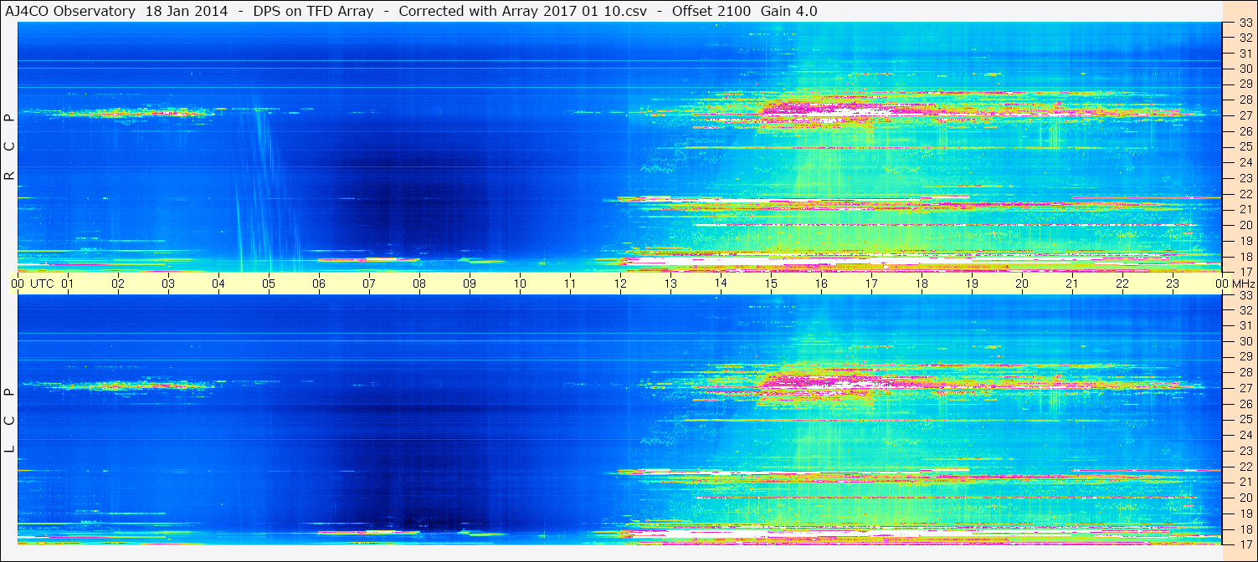Click the "Gain 4.0" text
This screenshot has width=1258, height=562.
789,11
